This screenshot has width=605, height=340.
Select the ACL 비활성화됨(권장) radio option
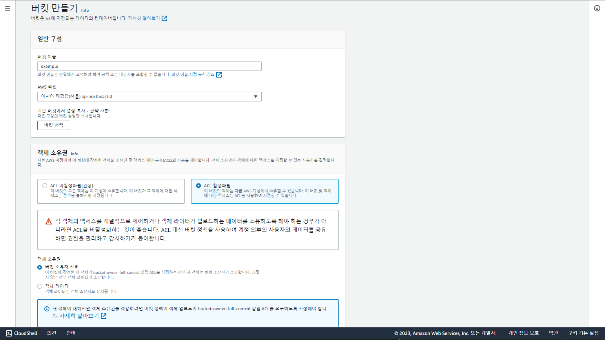[x=45, y=186]
